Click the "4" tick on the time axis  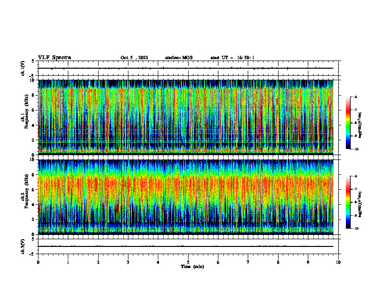coord(158,262)
